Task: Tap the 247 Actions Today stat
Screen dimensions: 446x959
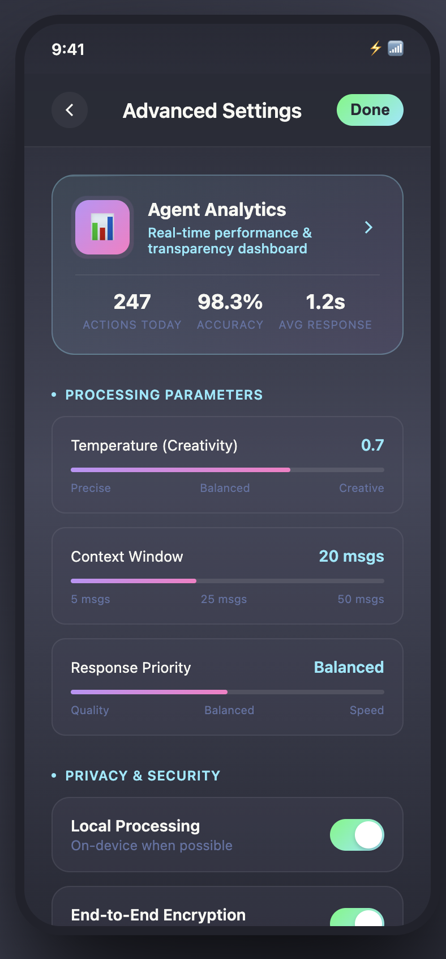Action: 132,309
